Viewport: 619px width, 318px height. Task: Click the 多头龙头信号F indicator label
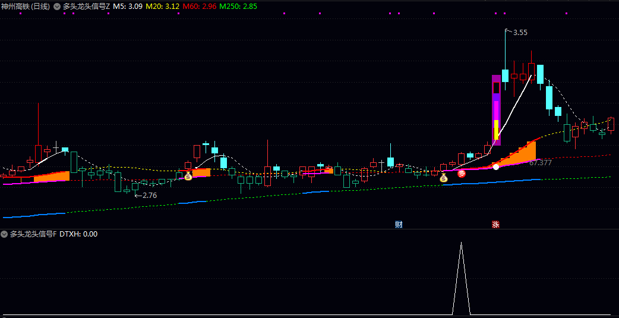pyautogui.click(x=33, y=234)
